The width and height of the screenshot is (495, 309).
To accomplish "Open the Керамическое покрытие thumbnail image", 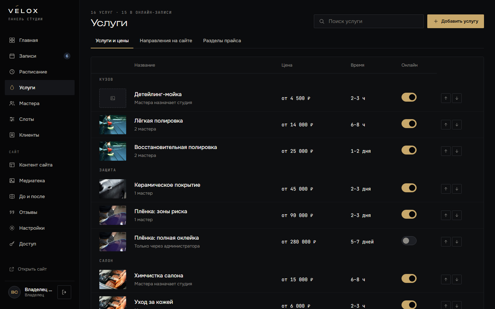I will [113, 189].
